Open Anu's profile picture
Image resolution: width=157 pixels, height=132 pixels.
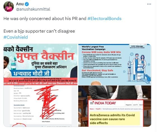point(9,7)
